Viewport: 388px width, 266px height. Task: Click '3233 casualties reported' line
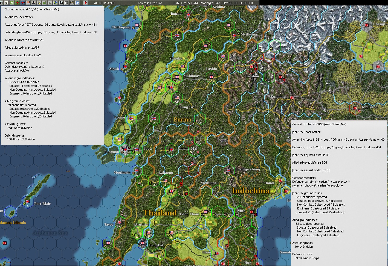(x=311, y=197)
